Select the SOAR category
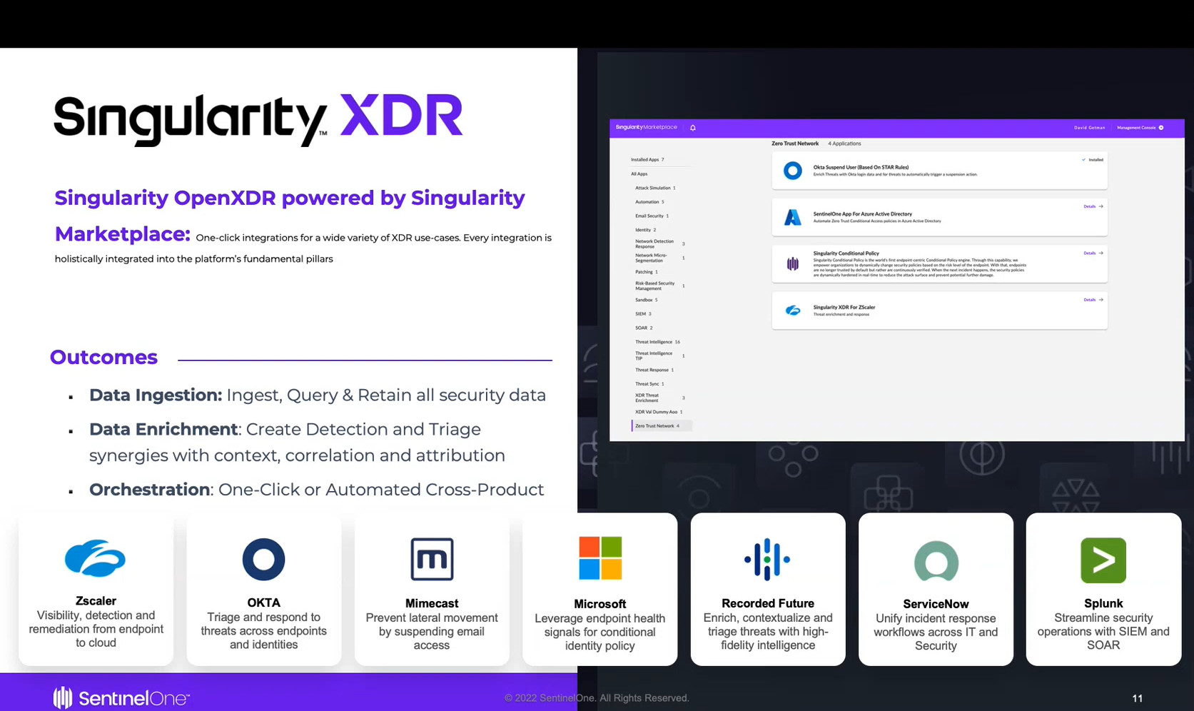This screenshot has height=711, width=1194. pos(643,328)
